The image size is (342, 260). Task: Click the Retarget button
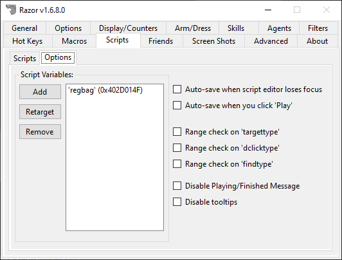click(40, 112)
